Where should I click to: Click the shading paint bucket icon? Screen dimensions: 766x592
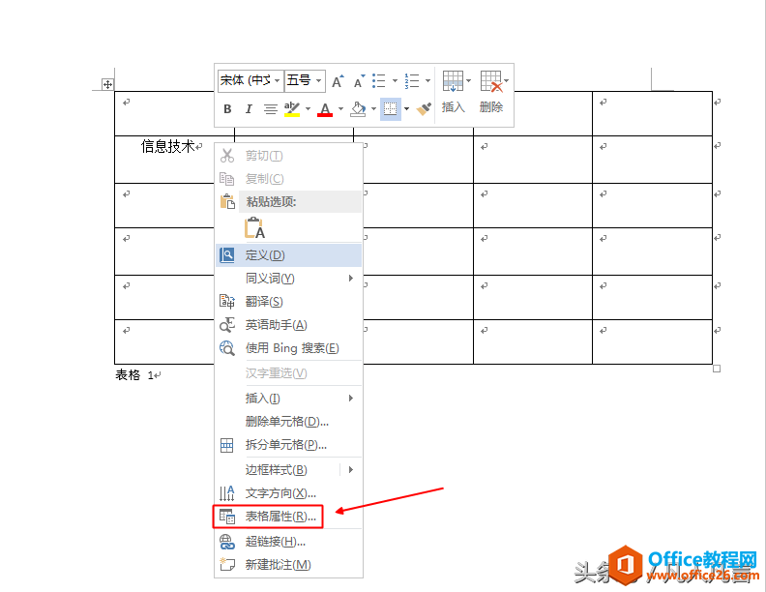(358, 109)
